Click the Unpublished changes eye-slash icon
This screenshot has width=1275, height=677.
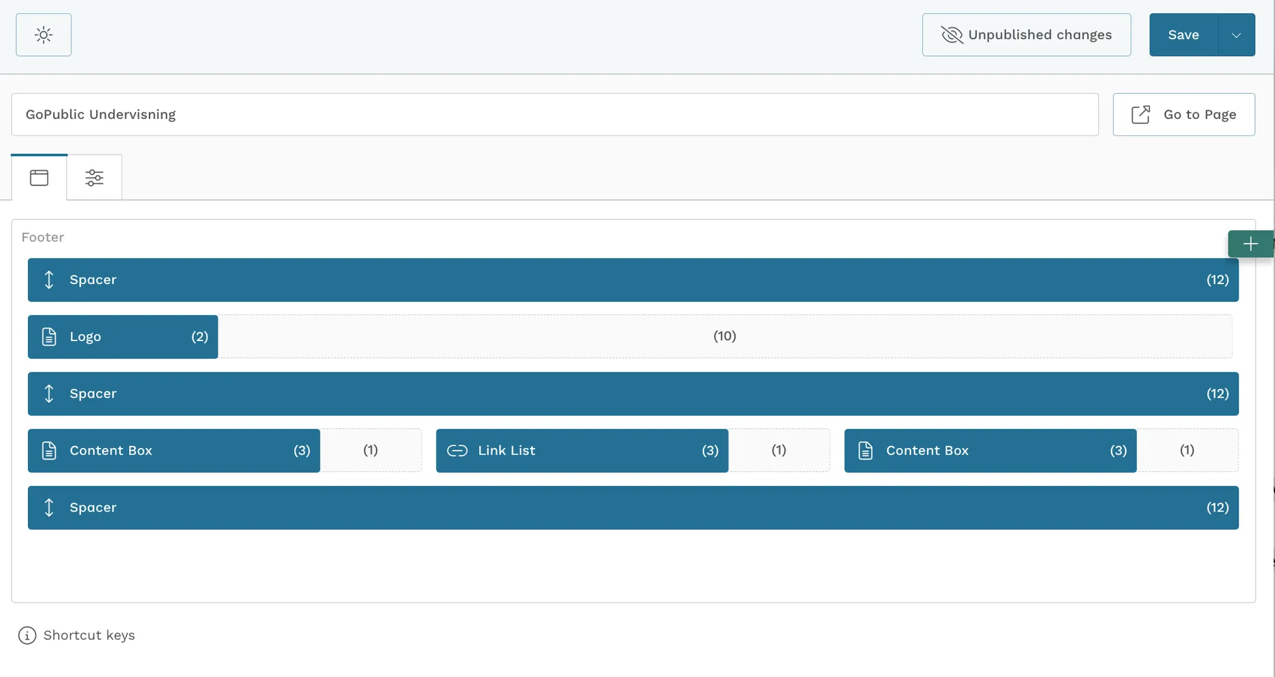[952, 35]
